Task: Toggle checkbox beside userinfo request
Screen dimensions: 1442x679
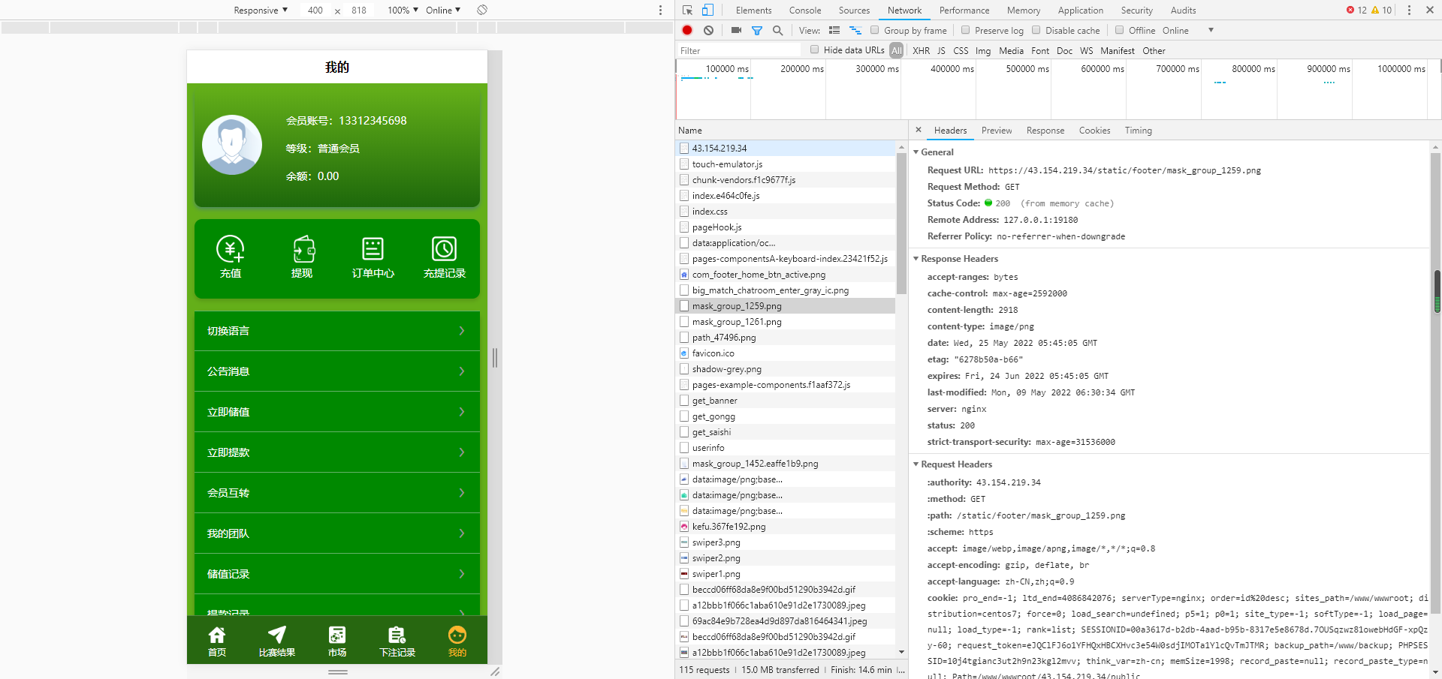Action: coord(684,447)
